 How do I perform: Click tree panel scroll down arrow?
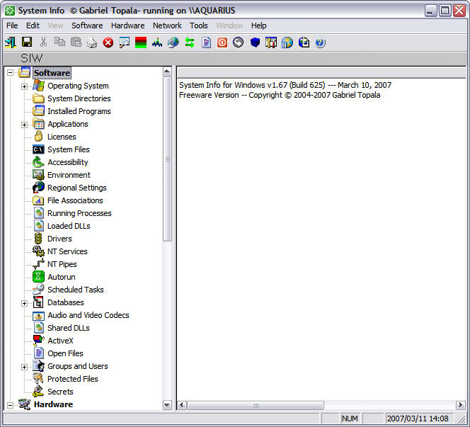pyautogui.click(x=167, y=405)
